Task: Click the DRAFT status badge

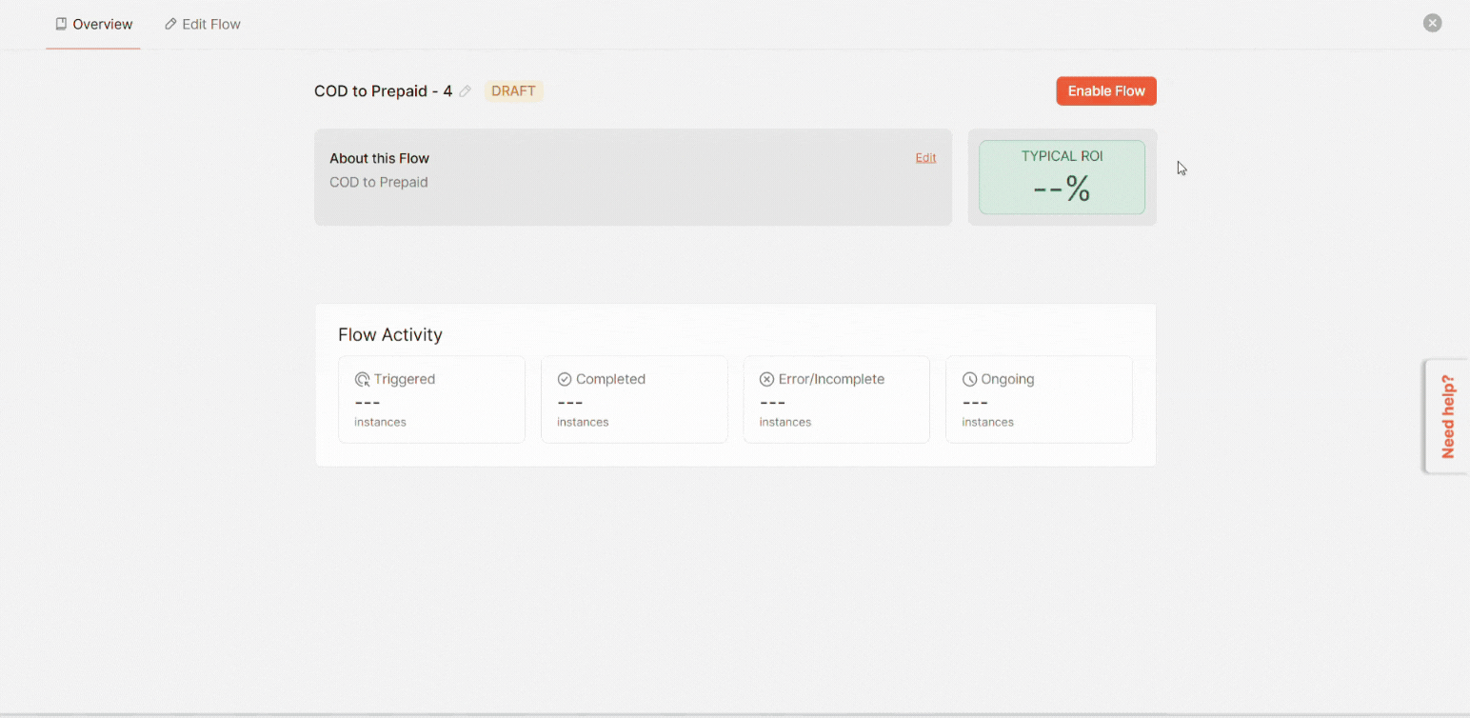Action: pos(513,91)
